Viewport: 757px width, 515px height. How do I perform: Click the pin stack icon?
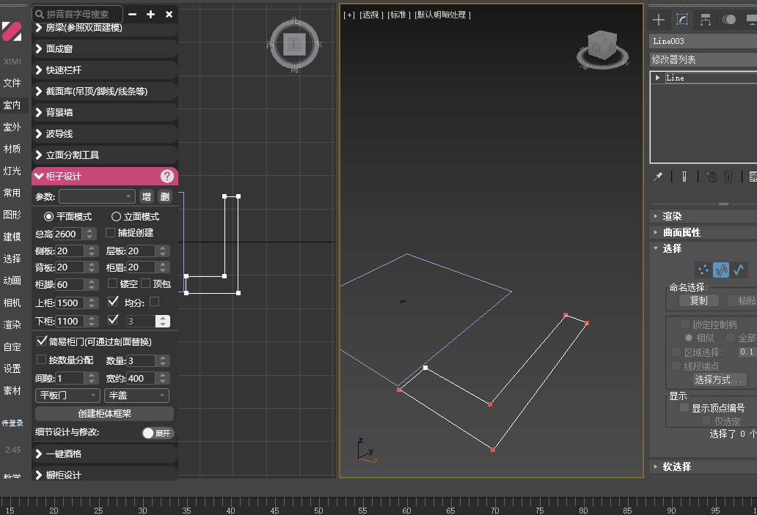658,177
